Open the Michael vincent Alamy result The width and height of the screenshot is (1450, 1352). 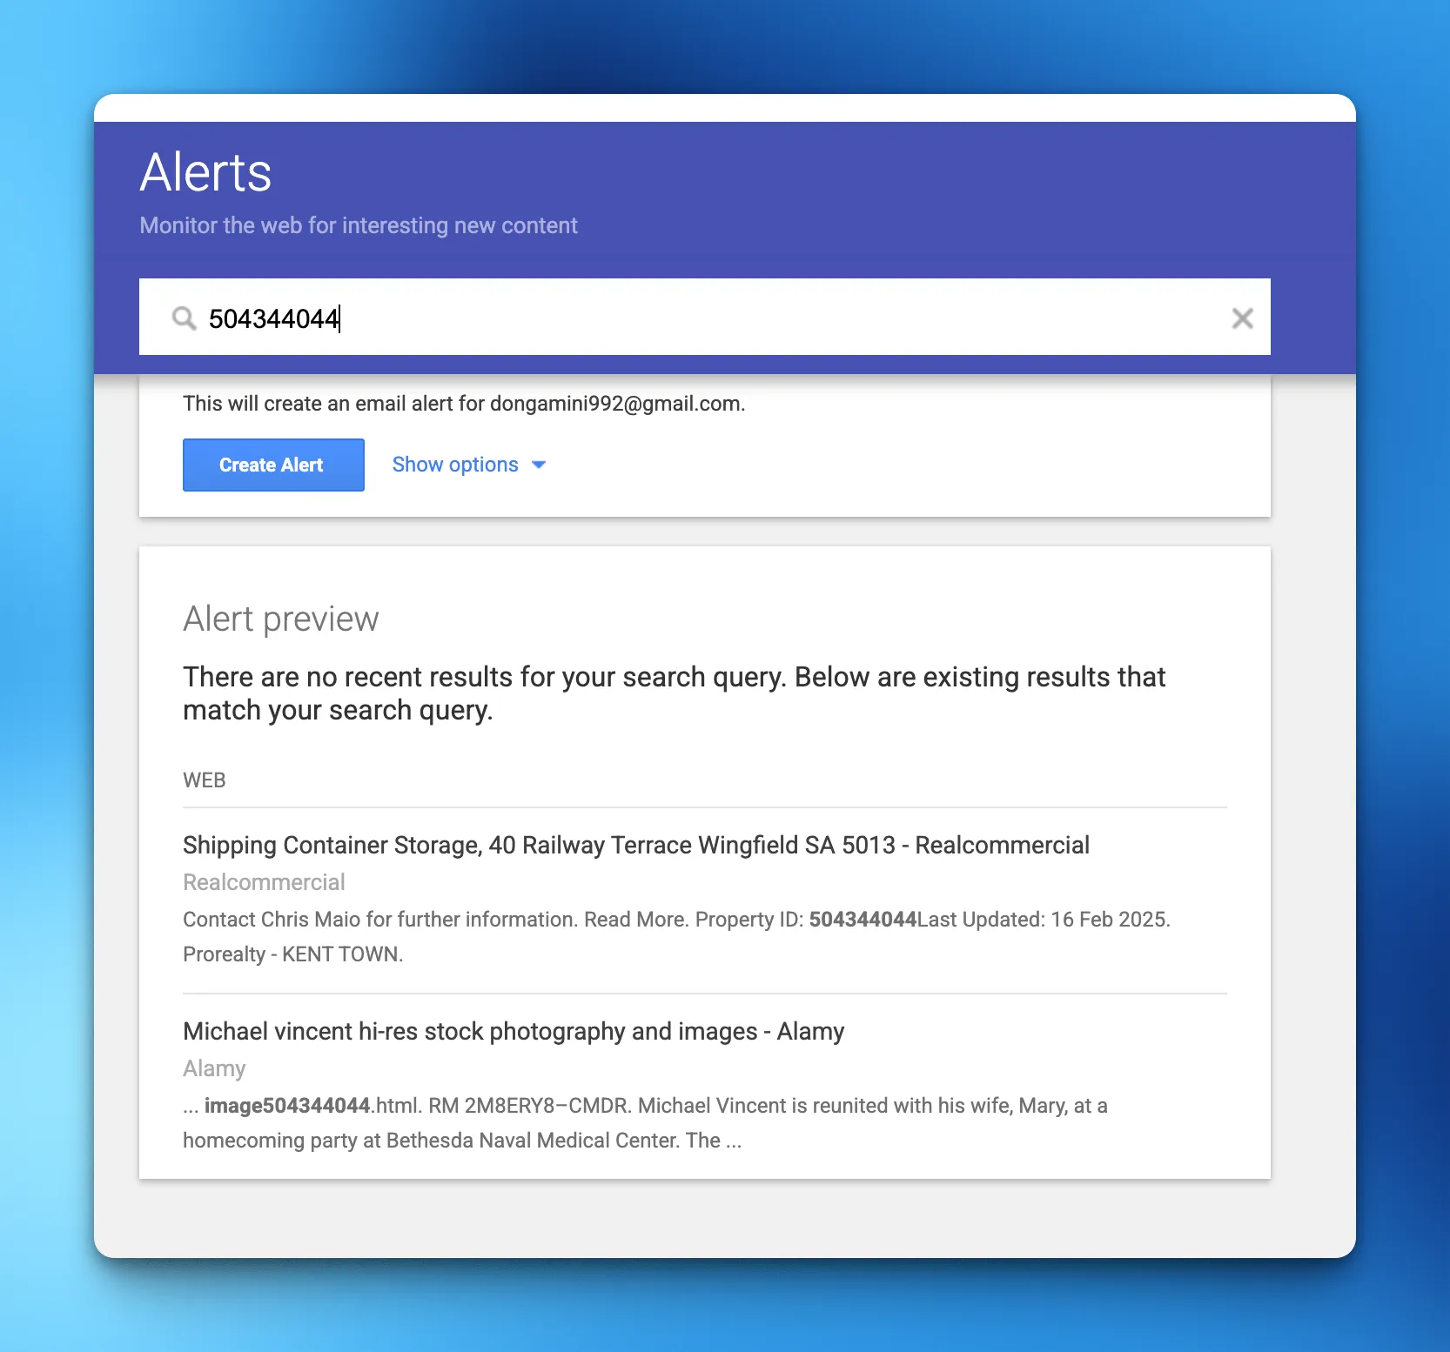point(514,1031)
